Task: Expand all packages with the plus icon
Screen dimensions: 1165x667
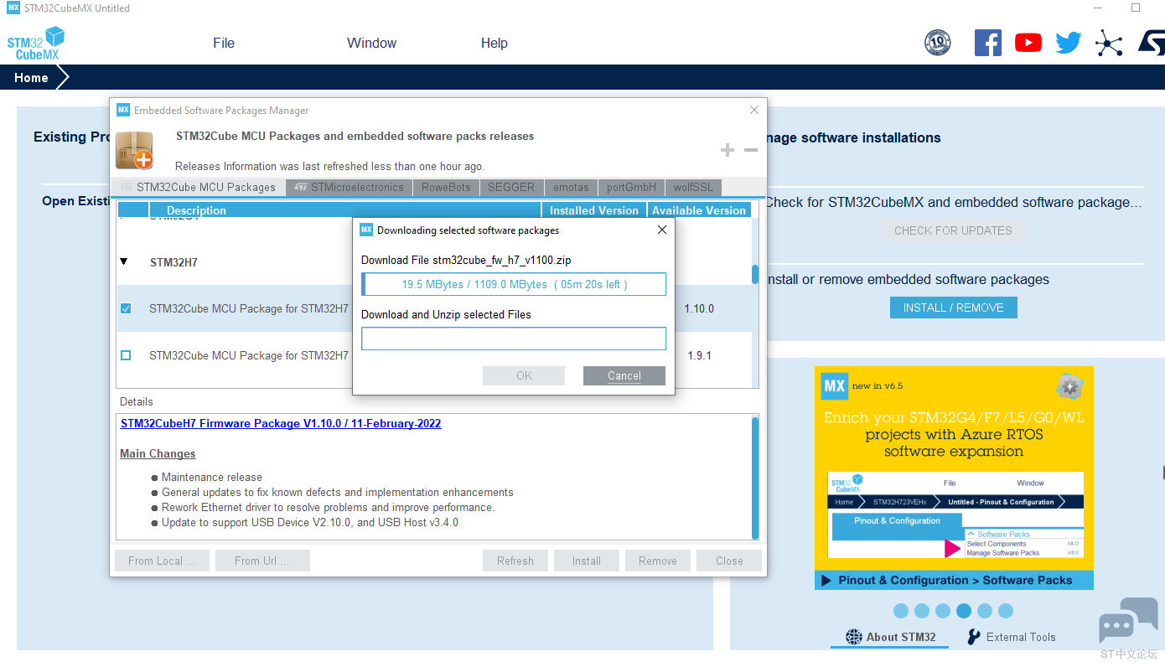Action: pos(727,150)
